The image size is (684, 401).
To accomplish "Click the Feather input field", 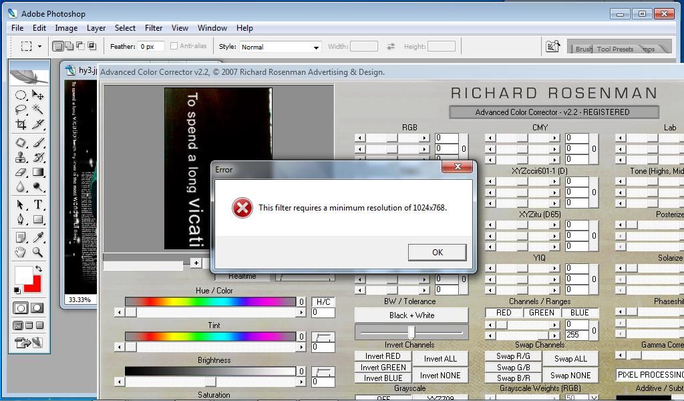I will coord(151,46).
